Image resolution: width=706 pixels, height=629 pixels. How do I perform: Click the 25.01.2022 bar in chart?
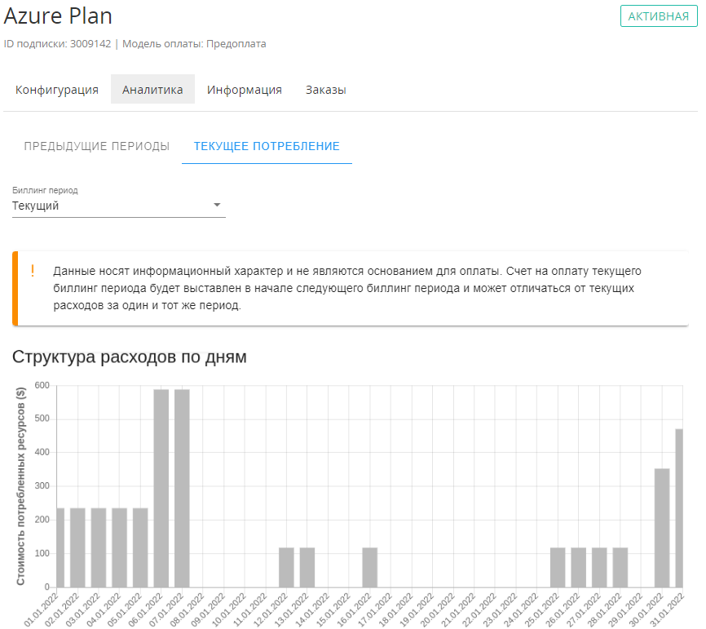tap(558, 567)
